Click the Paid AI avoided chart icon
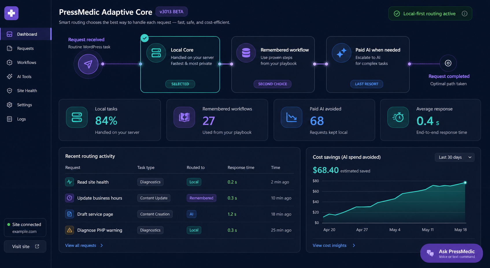The image size is (490, 268). click(291, 117)
